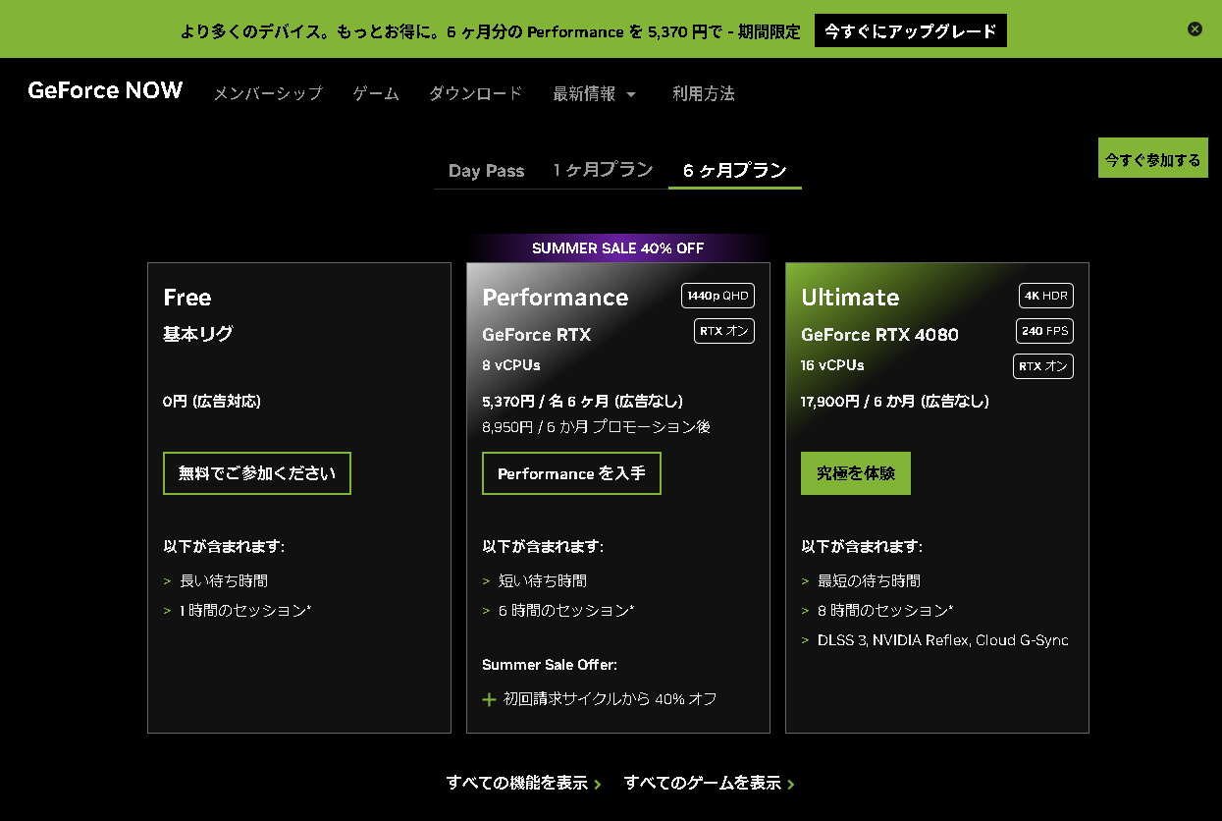1222x821 pixels.
Task: Click the 4K HDR badge on Ultimate card
Action: point(1044,296)
